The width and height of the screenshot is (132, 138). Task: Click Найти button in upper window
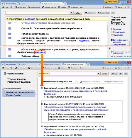click(77, 13)
